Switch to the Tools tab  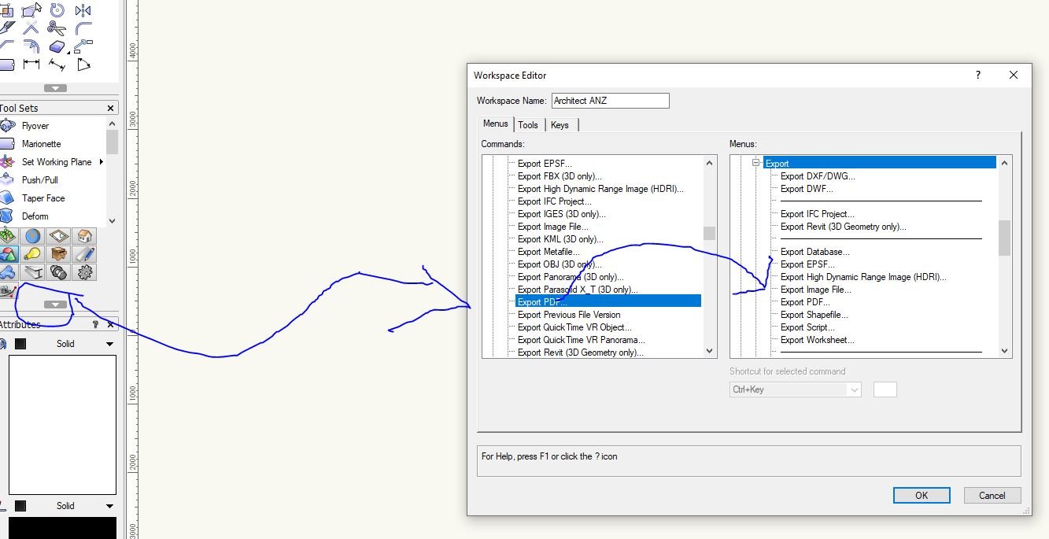[x=528, y=125]
